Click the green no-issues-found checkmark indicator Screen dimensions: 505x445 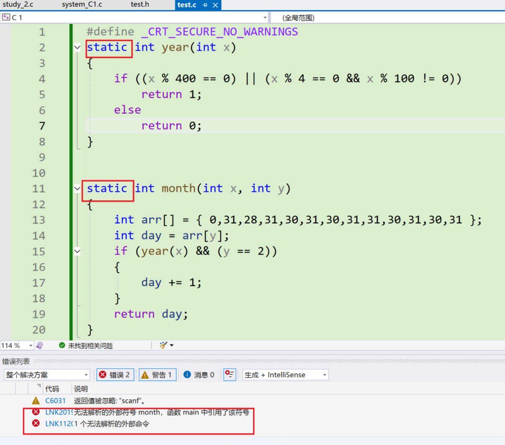(x=62, y=345)
